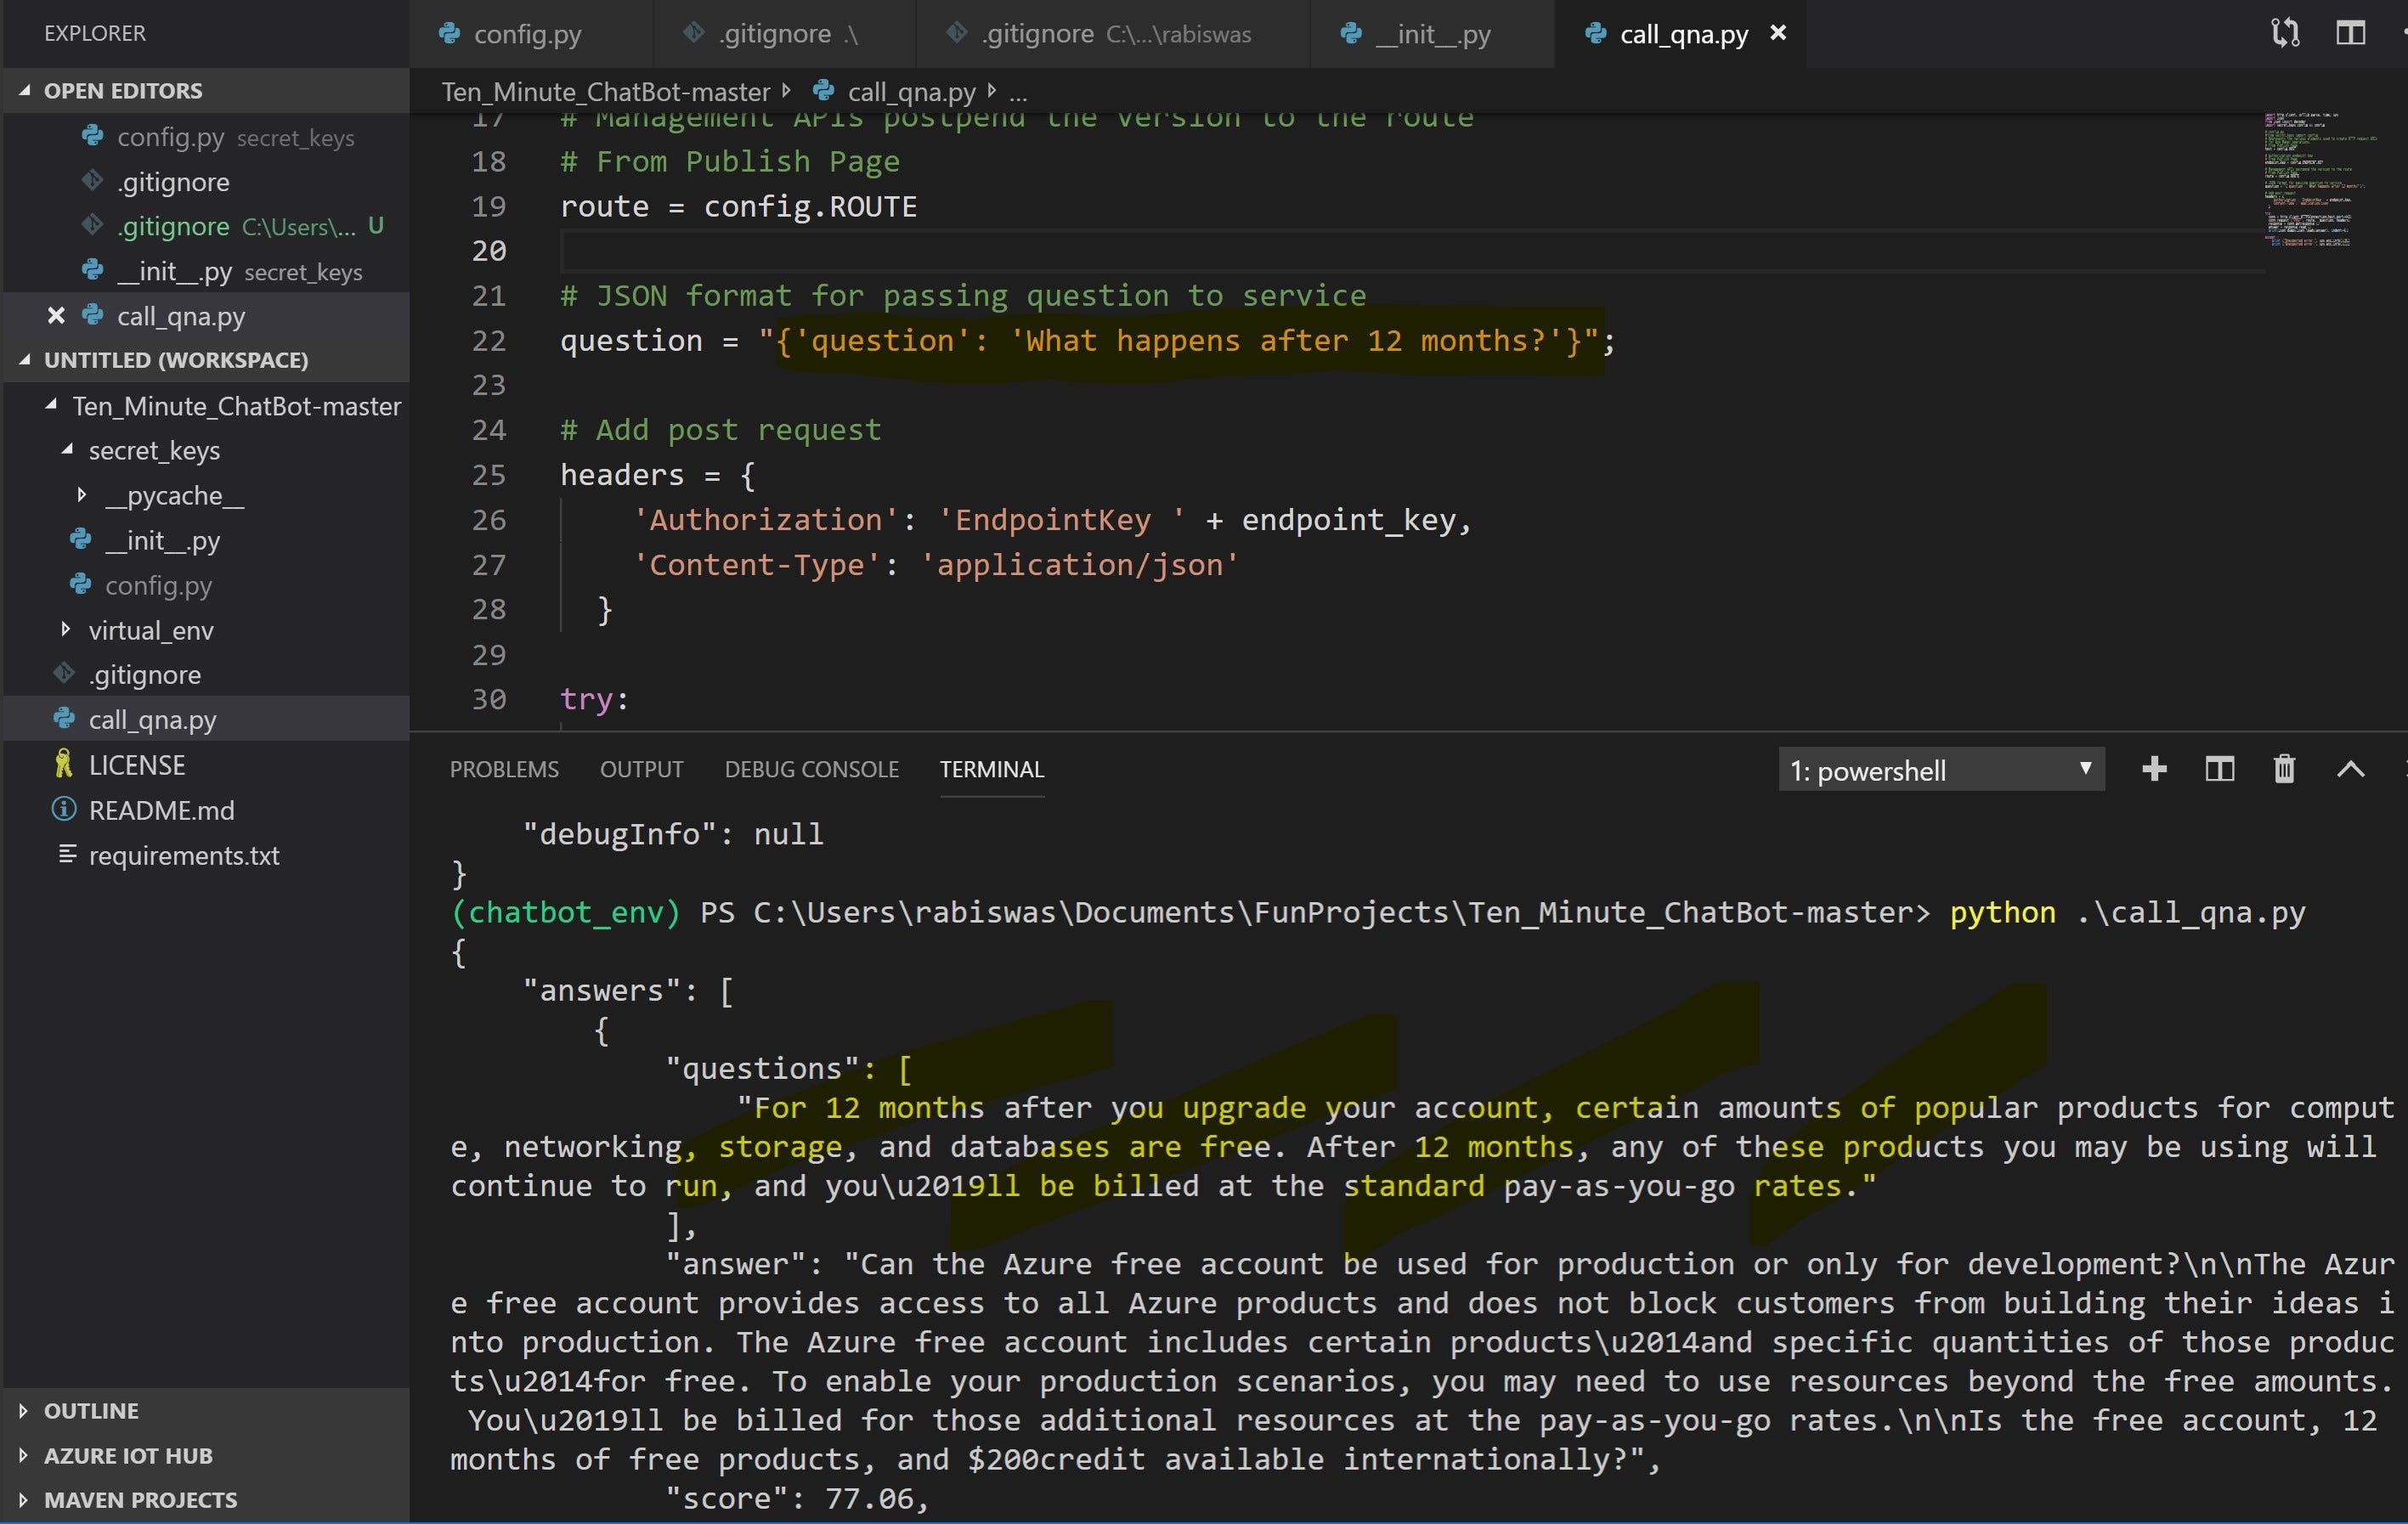Expand the Outline section

(206, 1410)
